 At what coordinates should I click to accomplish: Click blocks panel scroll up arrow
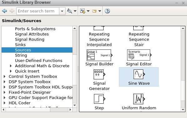(183, 28)
